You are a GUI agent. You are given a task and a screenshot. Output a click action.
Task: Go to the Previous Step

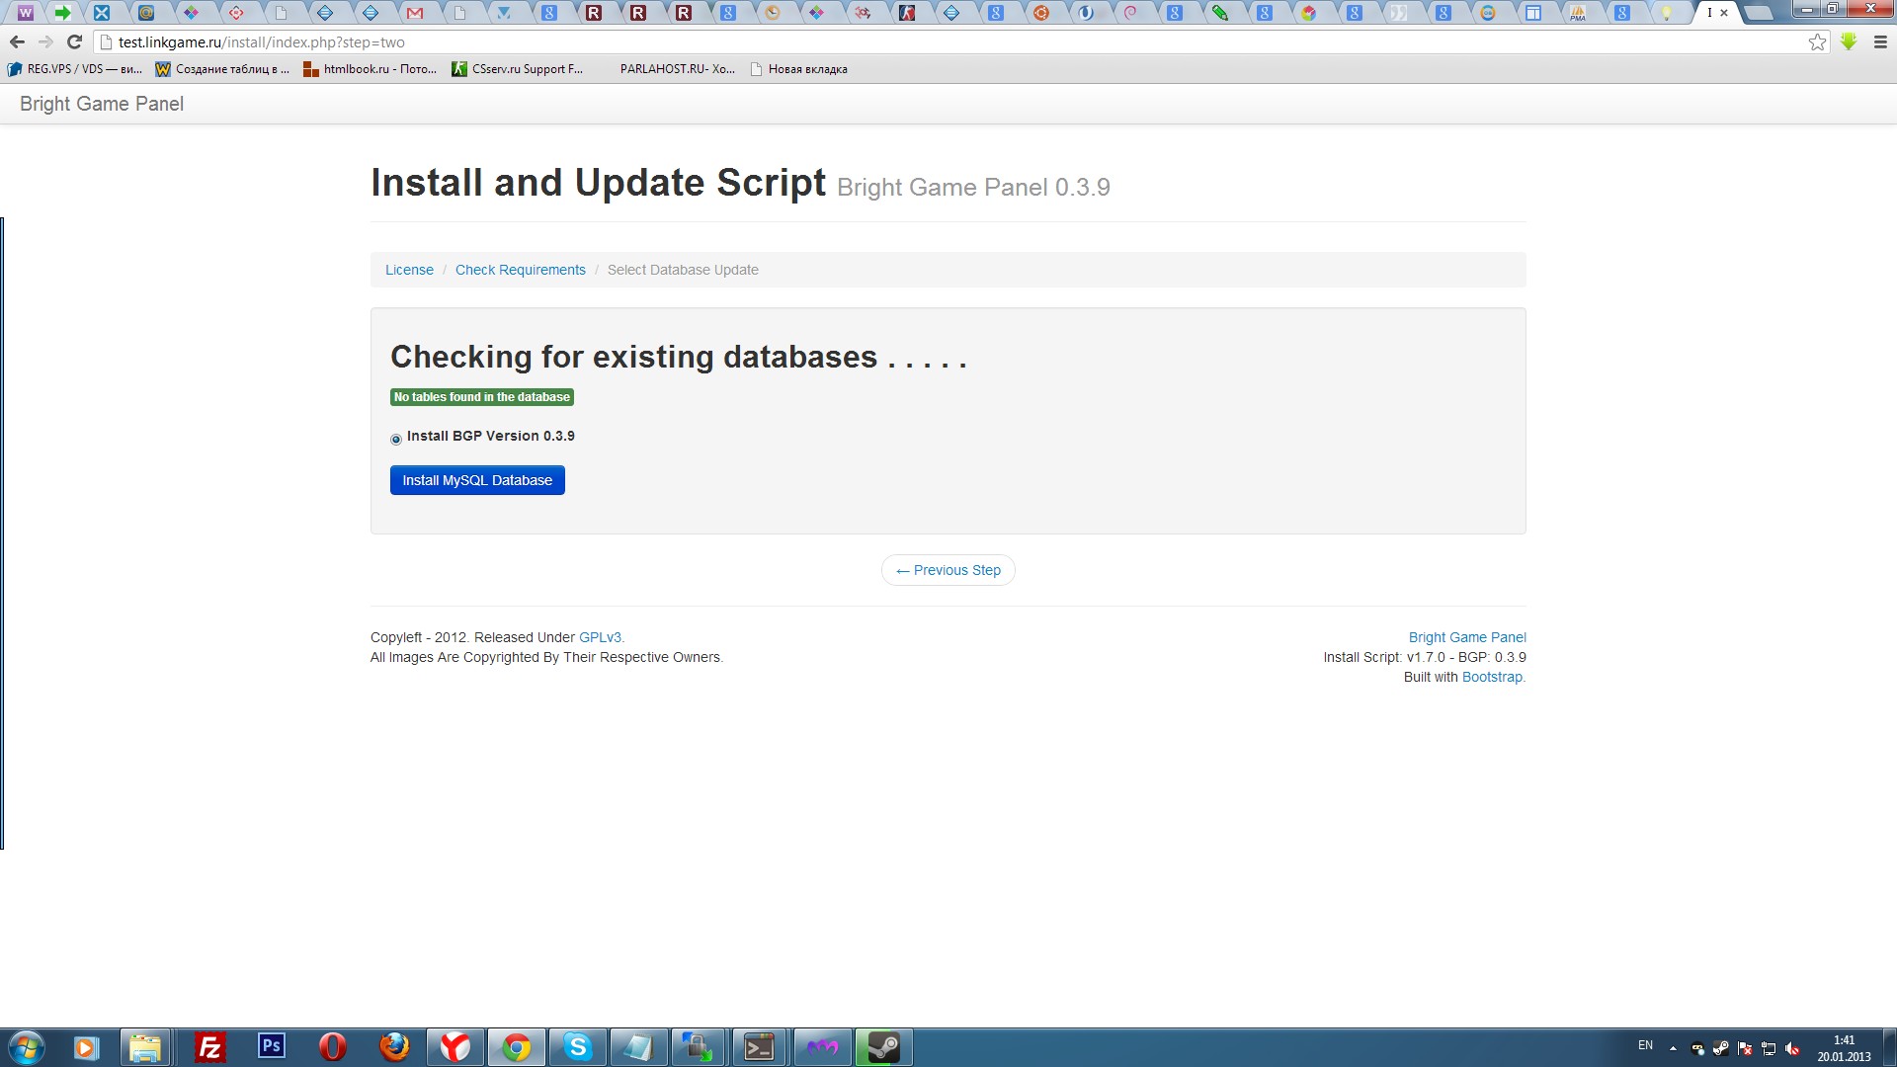948,570
